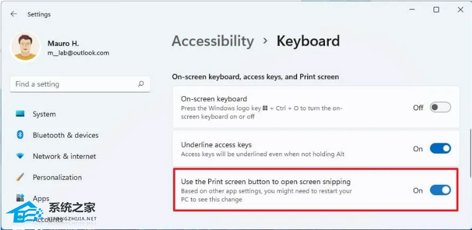Select the System menu item
The image size is (472, 230).
(x=44, y=114)
